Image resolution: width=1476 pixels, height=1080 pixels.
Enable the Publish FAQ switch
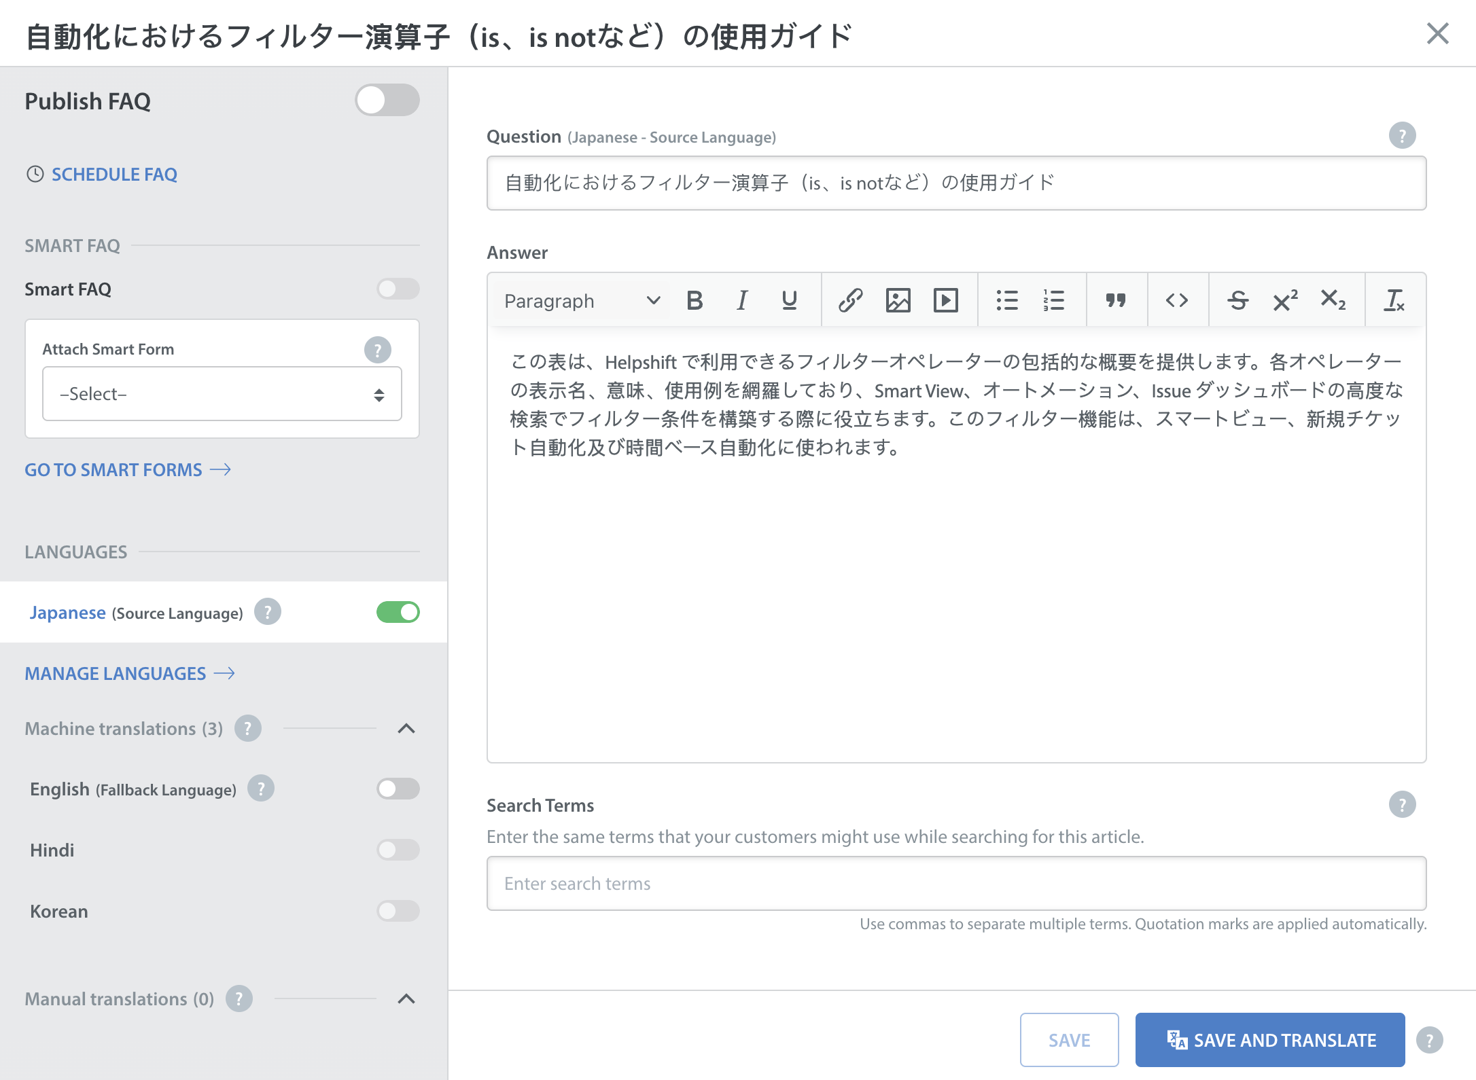coord(387,101)
